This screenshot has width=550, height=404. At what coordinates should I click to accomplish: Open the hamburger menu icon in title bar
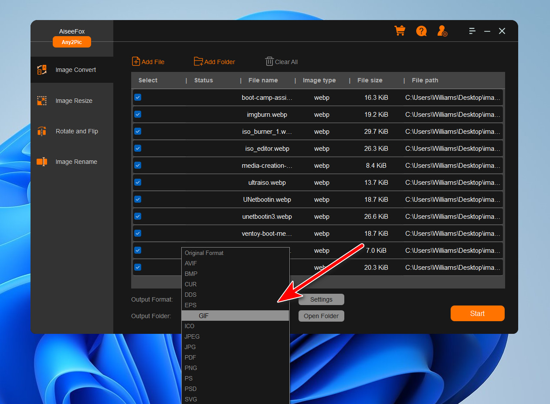point(472,31)
